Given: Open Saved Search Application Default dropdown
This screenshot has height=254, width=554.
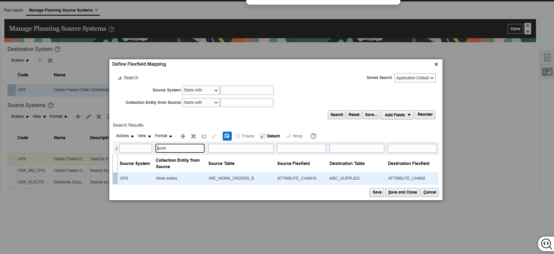Looking at the screenshot, I should [x=415, y=78].
